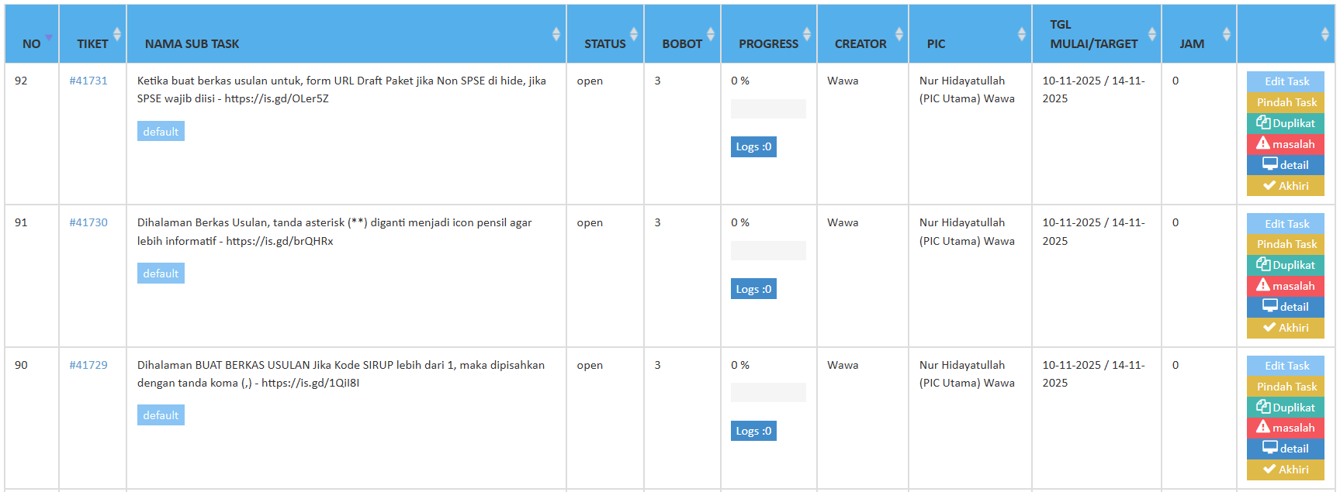Image resolution: width=1340 pixels, height=492 pixels.
Task: Click Akhiri checkmark for ticket #41729
Action: coord(1269,470)
